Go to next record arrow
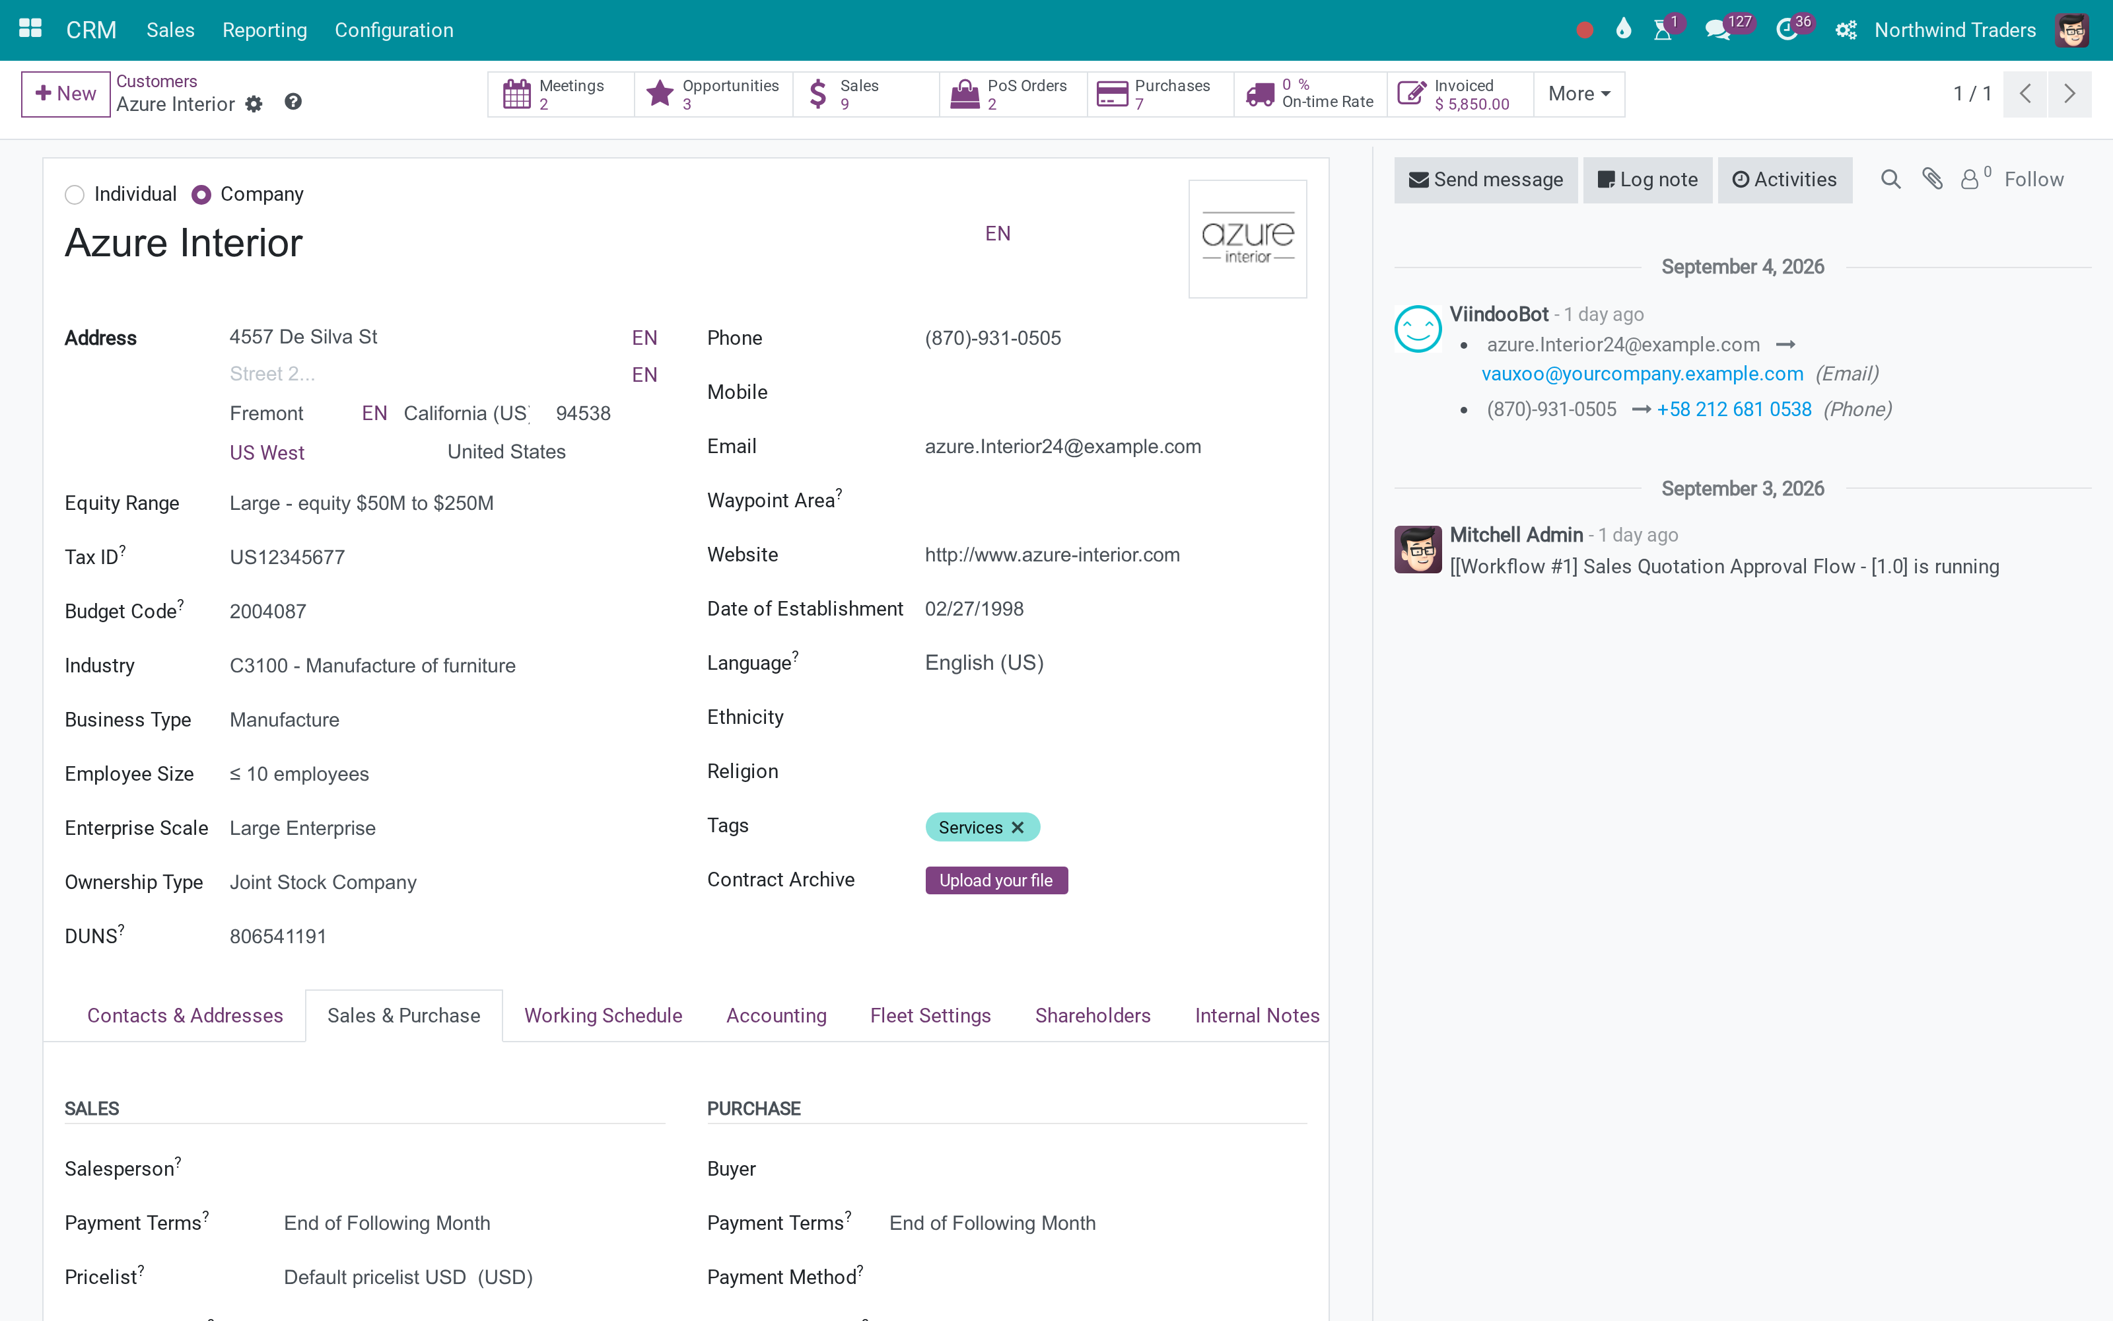The height and width of the screenshot is (1321, 2113). (x=2069, y=94)
